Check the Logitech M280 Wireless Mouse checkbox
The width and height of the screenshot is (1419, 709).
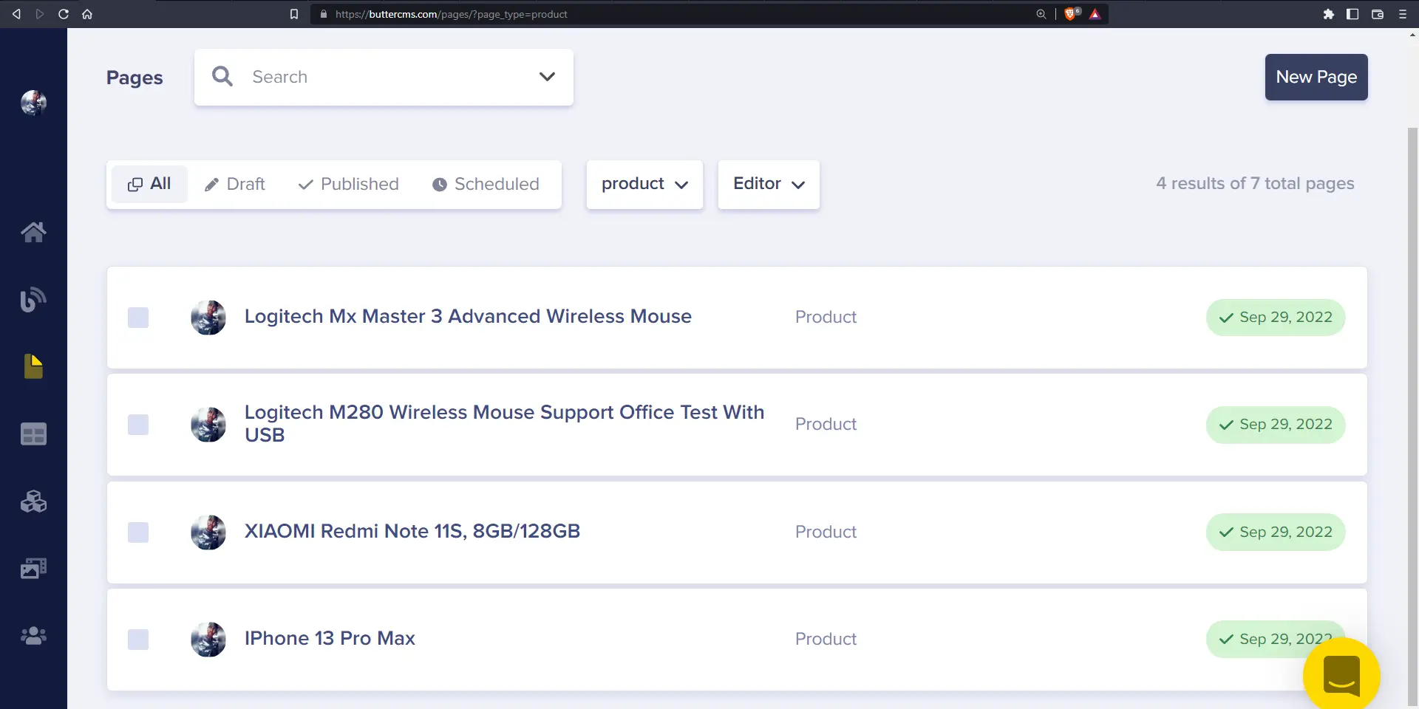tap(138, 425)
